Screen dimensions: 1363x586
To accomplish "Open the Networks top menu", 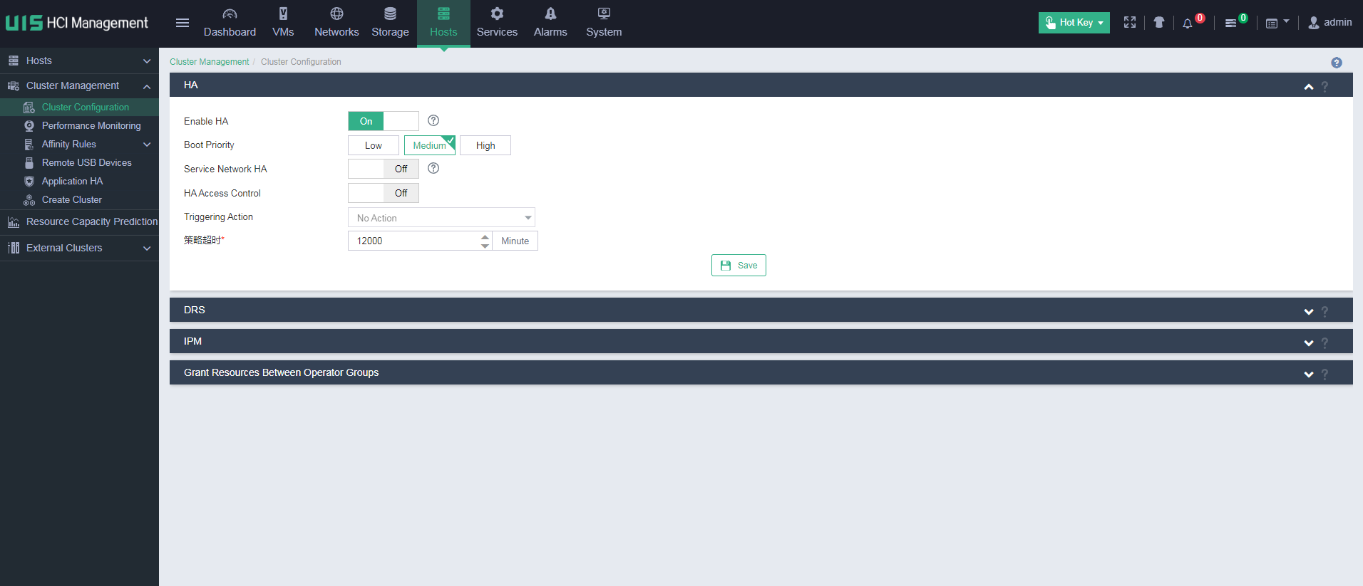I will 336,23.
